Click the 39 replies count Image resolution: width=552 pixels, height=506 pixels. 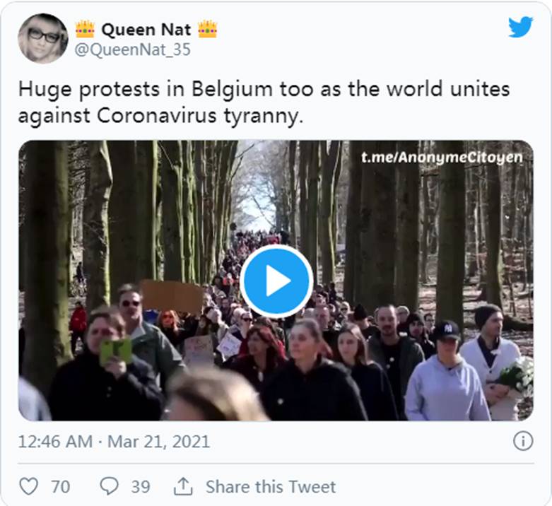click(140, 486)
